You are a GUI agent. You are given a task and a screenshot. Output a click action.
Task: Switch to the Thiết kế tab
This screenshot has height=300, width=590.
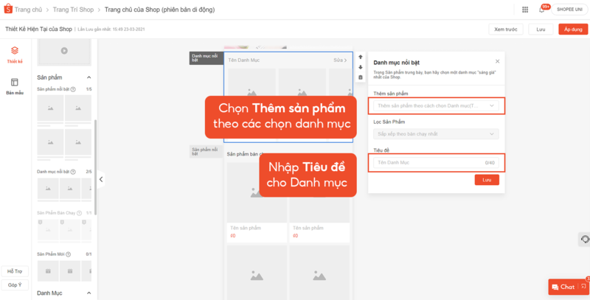pyautogui.click(x=15, y=55)
